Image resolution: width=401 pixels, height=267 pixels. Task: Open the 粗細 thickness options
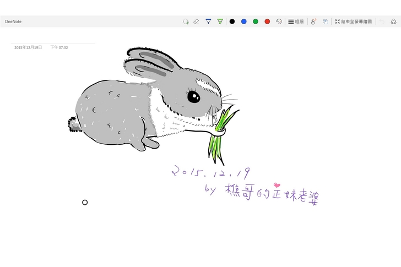click(296, 21)
